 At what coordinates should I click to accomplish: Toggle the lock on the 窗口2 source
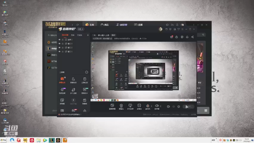[63, 47]
